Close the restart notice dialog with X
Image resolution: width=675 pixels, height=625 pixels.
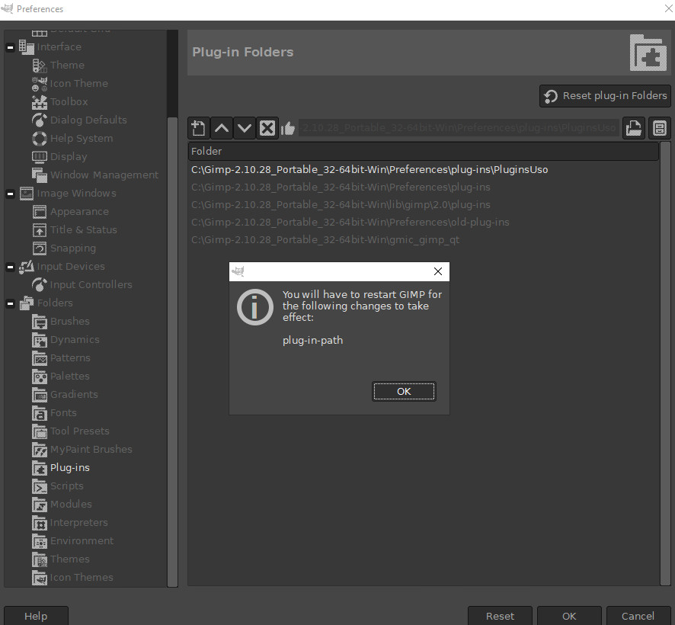tap(438, 271)
